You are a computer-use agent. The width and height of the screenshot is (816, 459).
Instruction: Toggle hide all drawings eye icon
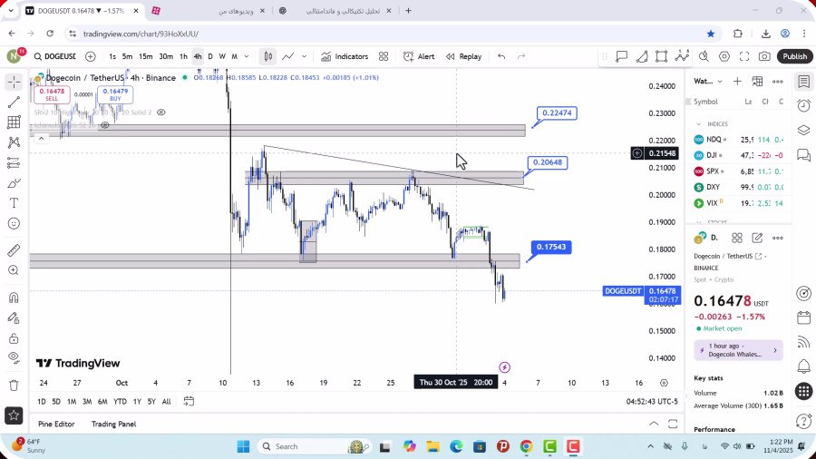(x=14, y=357)
